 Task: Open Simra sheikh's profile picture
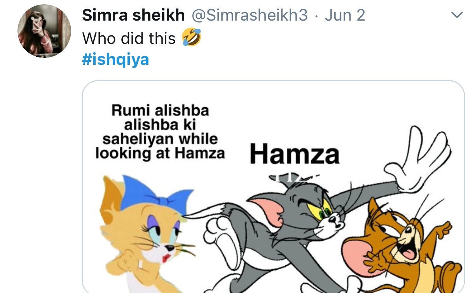(x=44, y=31)
